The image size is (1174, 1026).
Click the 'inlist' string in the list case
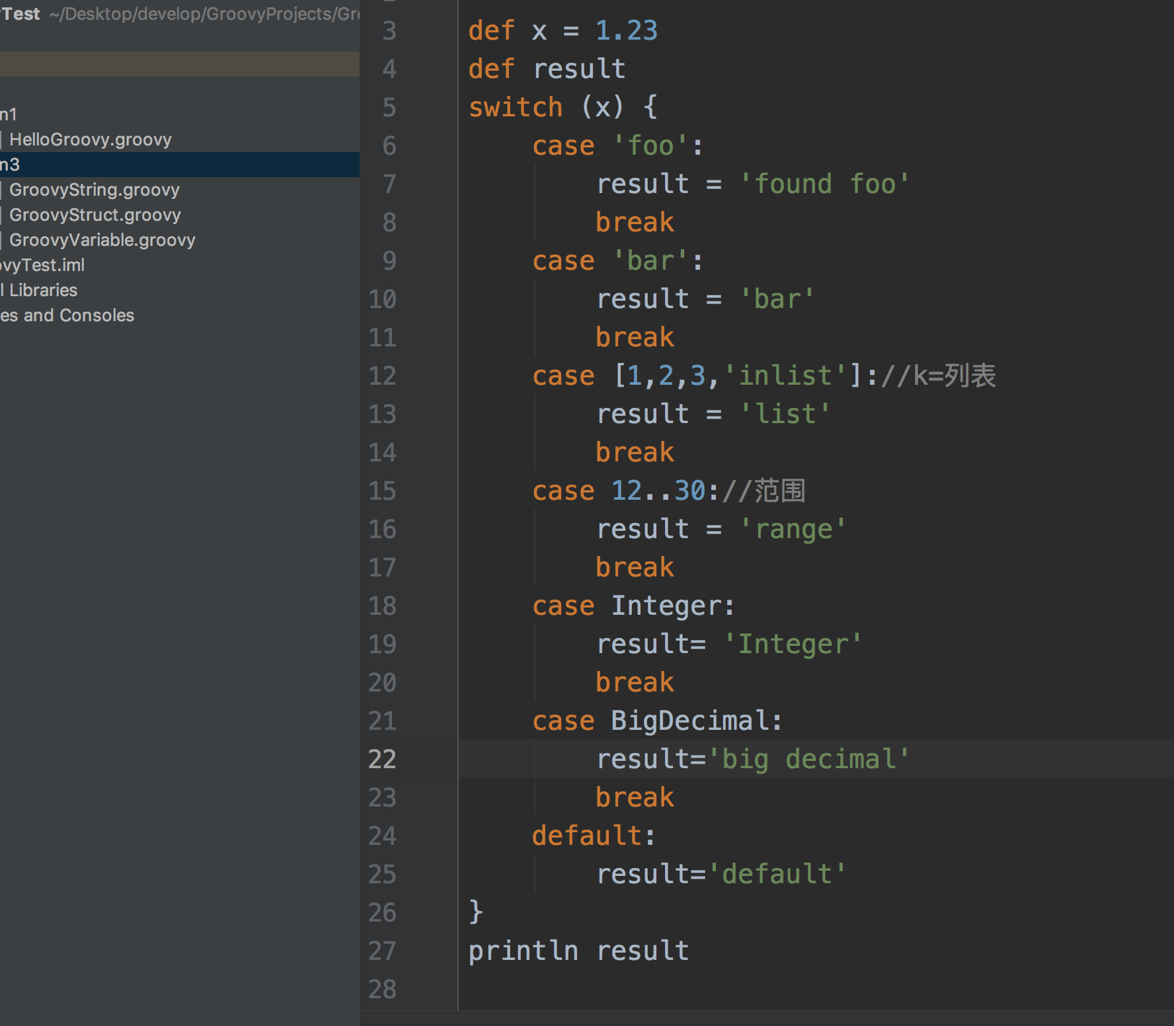[785, 375]
